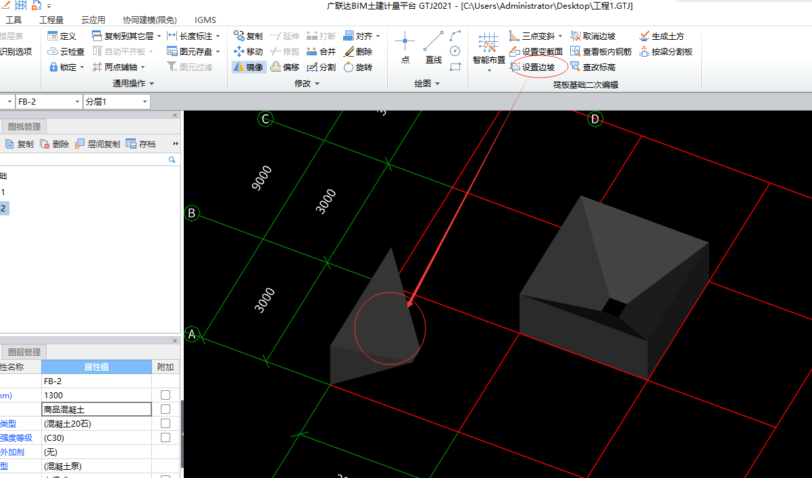Click the 删除 delete tool in ribbon
The width and height of the screenshot is (812, 478).
click(357, 51)
